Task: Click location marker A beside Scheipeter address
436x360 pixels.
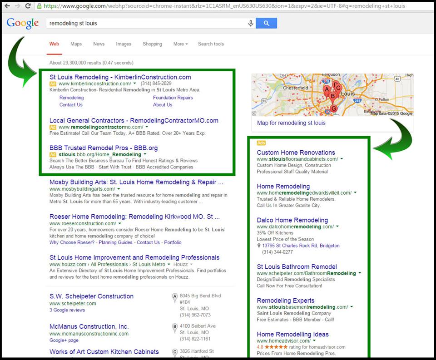Action: click(x=174, y=297)
